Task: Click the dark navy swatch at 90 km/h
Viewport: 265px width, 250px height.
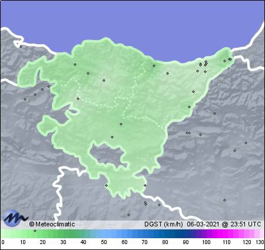Action: (185, 234)
